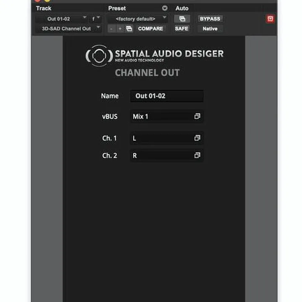Click the 'Preset' header label
The width and height of the screenshot is (302, 302).
pyautogui.click(x=117, y=8)
